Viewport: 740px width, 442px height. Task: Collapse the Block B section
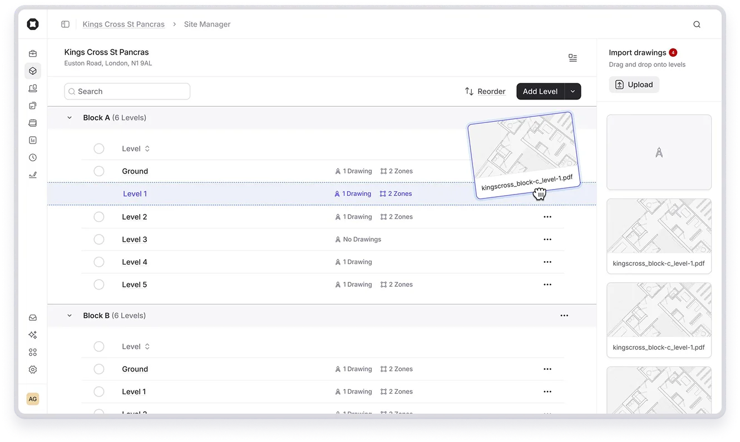pyautogui.click(x=69, y=315)
